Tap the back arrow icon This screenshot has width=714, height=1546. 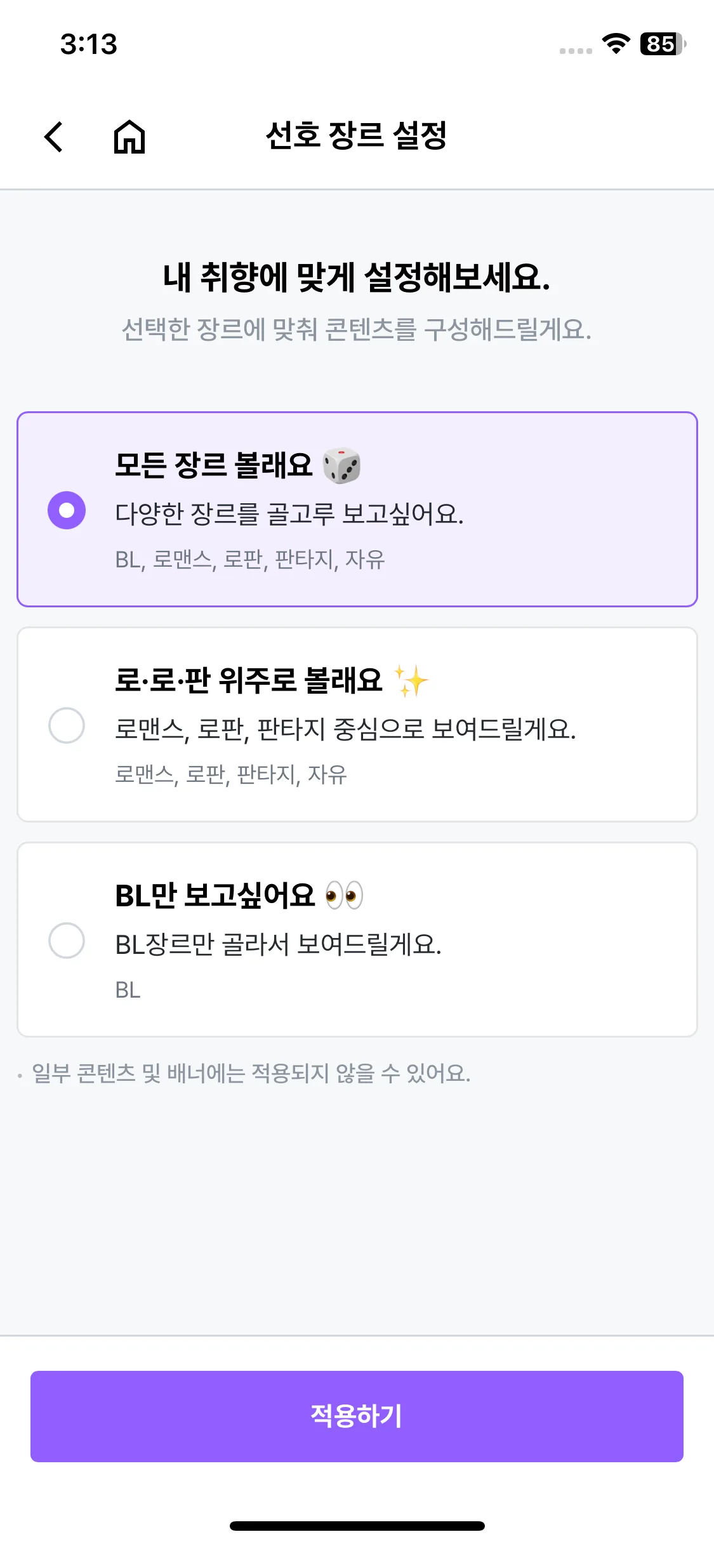pyautogui.click(x=54, y=136)
